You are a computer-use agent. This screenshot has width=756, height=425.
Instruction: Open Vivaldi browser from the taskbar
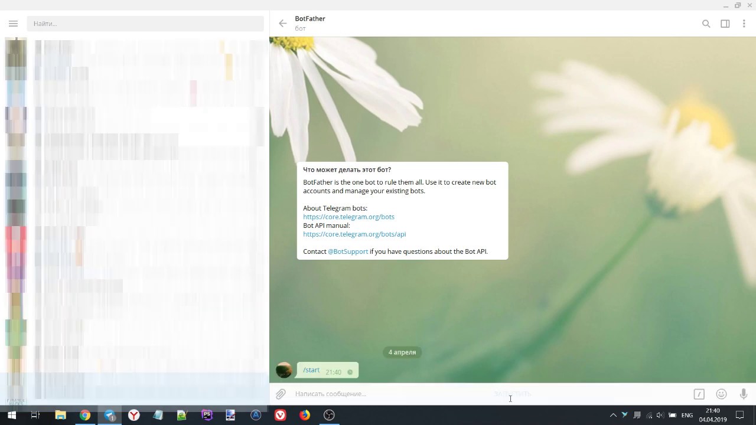(280, 415)
